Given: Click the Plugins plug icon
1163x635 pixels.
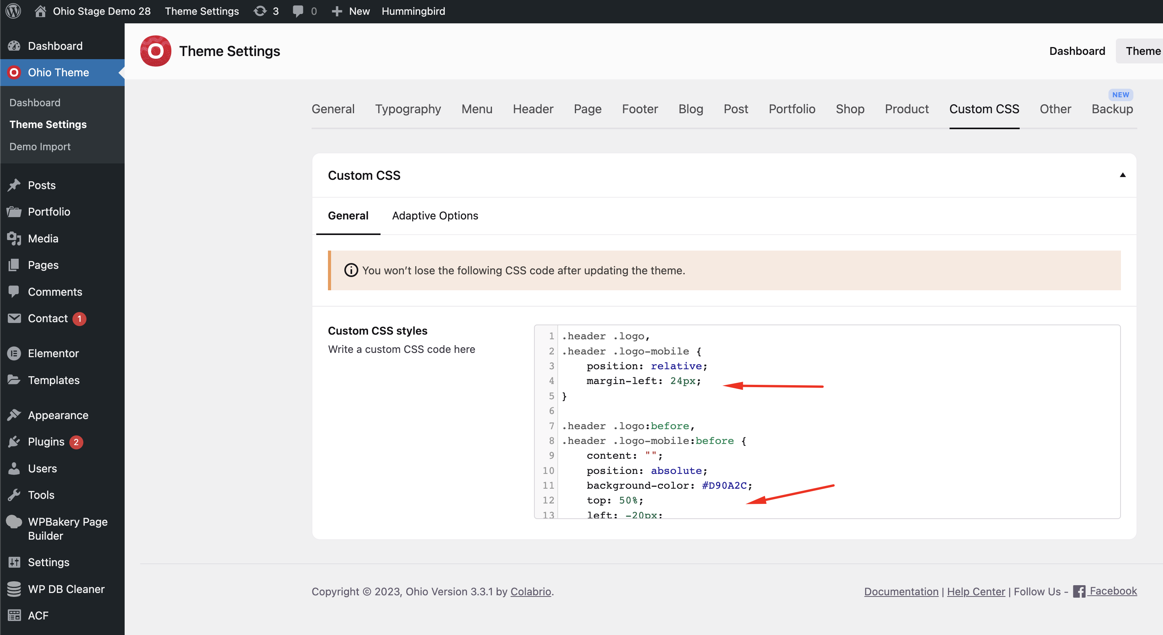Looking at the screenshot, I should [14, 442].
